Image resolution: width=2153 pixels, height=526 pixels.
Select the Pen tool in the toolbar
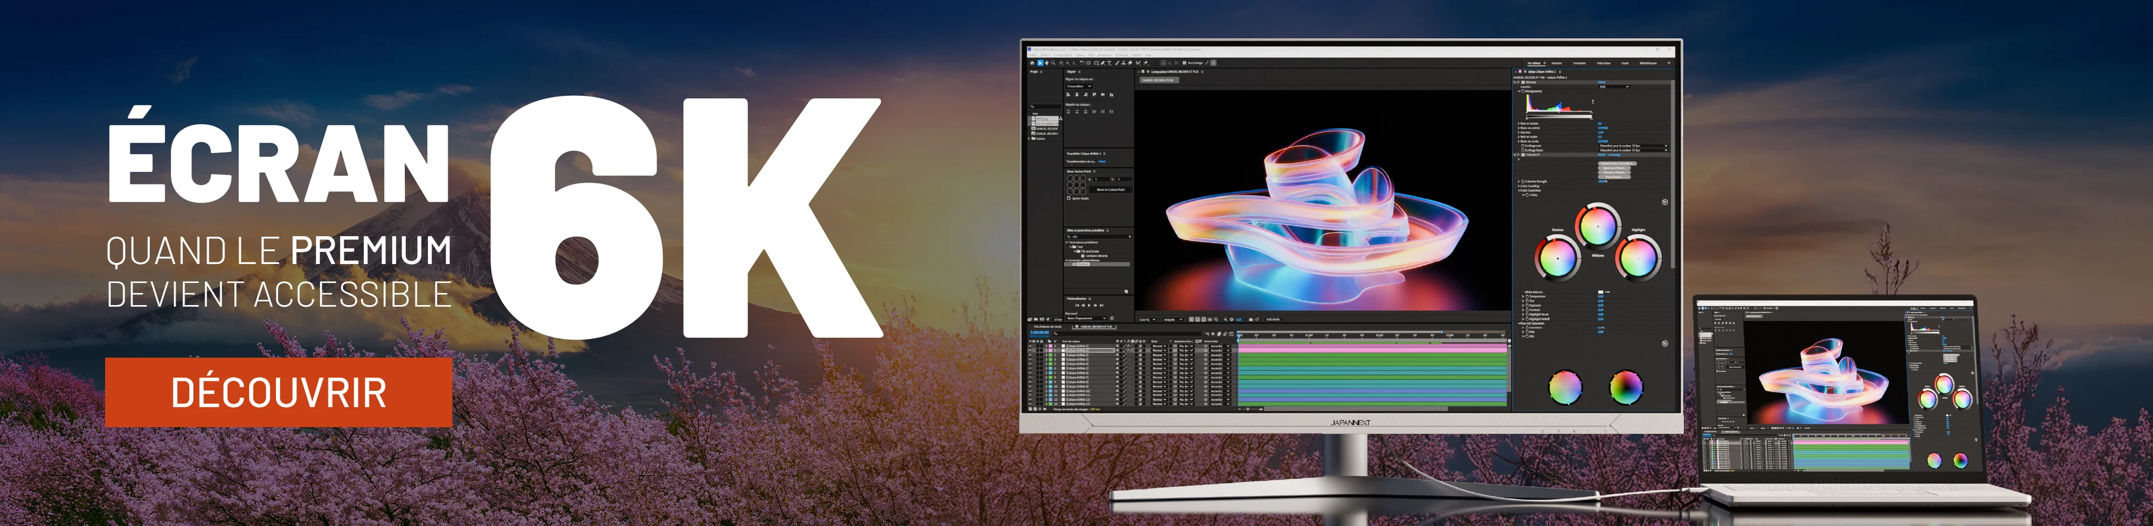click(1102, 63)
